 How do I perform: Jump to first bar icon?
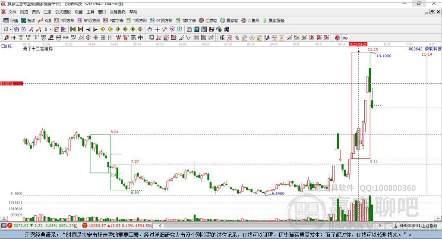click(73, 29)
